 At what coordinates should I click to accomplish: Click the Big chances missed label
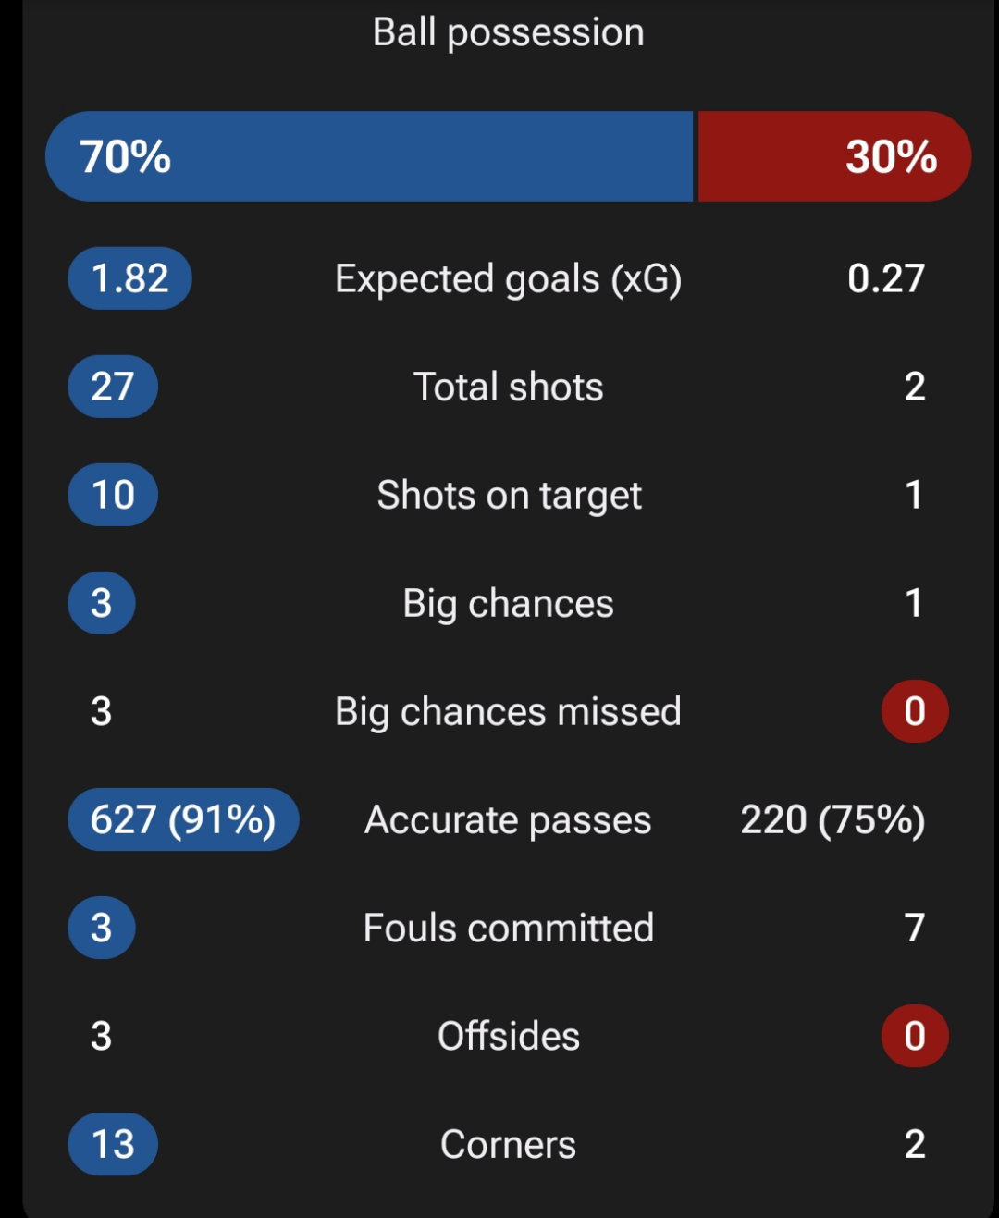pos(508,711)
